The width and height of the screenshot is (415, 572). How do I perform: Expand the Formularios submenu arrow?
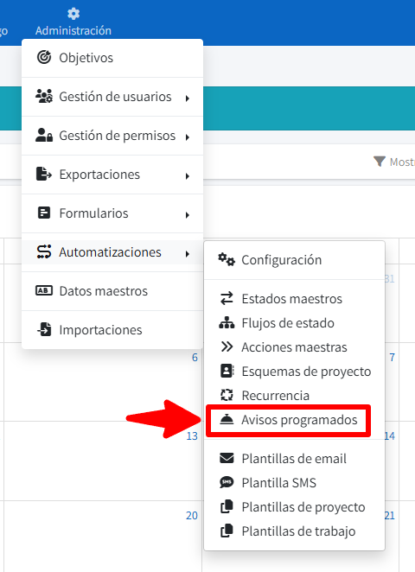coord(188,215)
